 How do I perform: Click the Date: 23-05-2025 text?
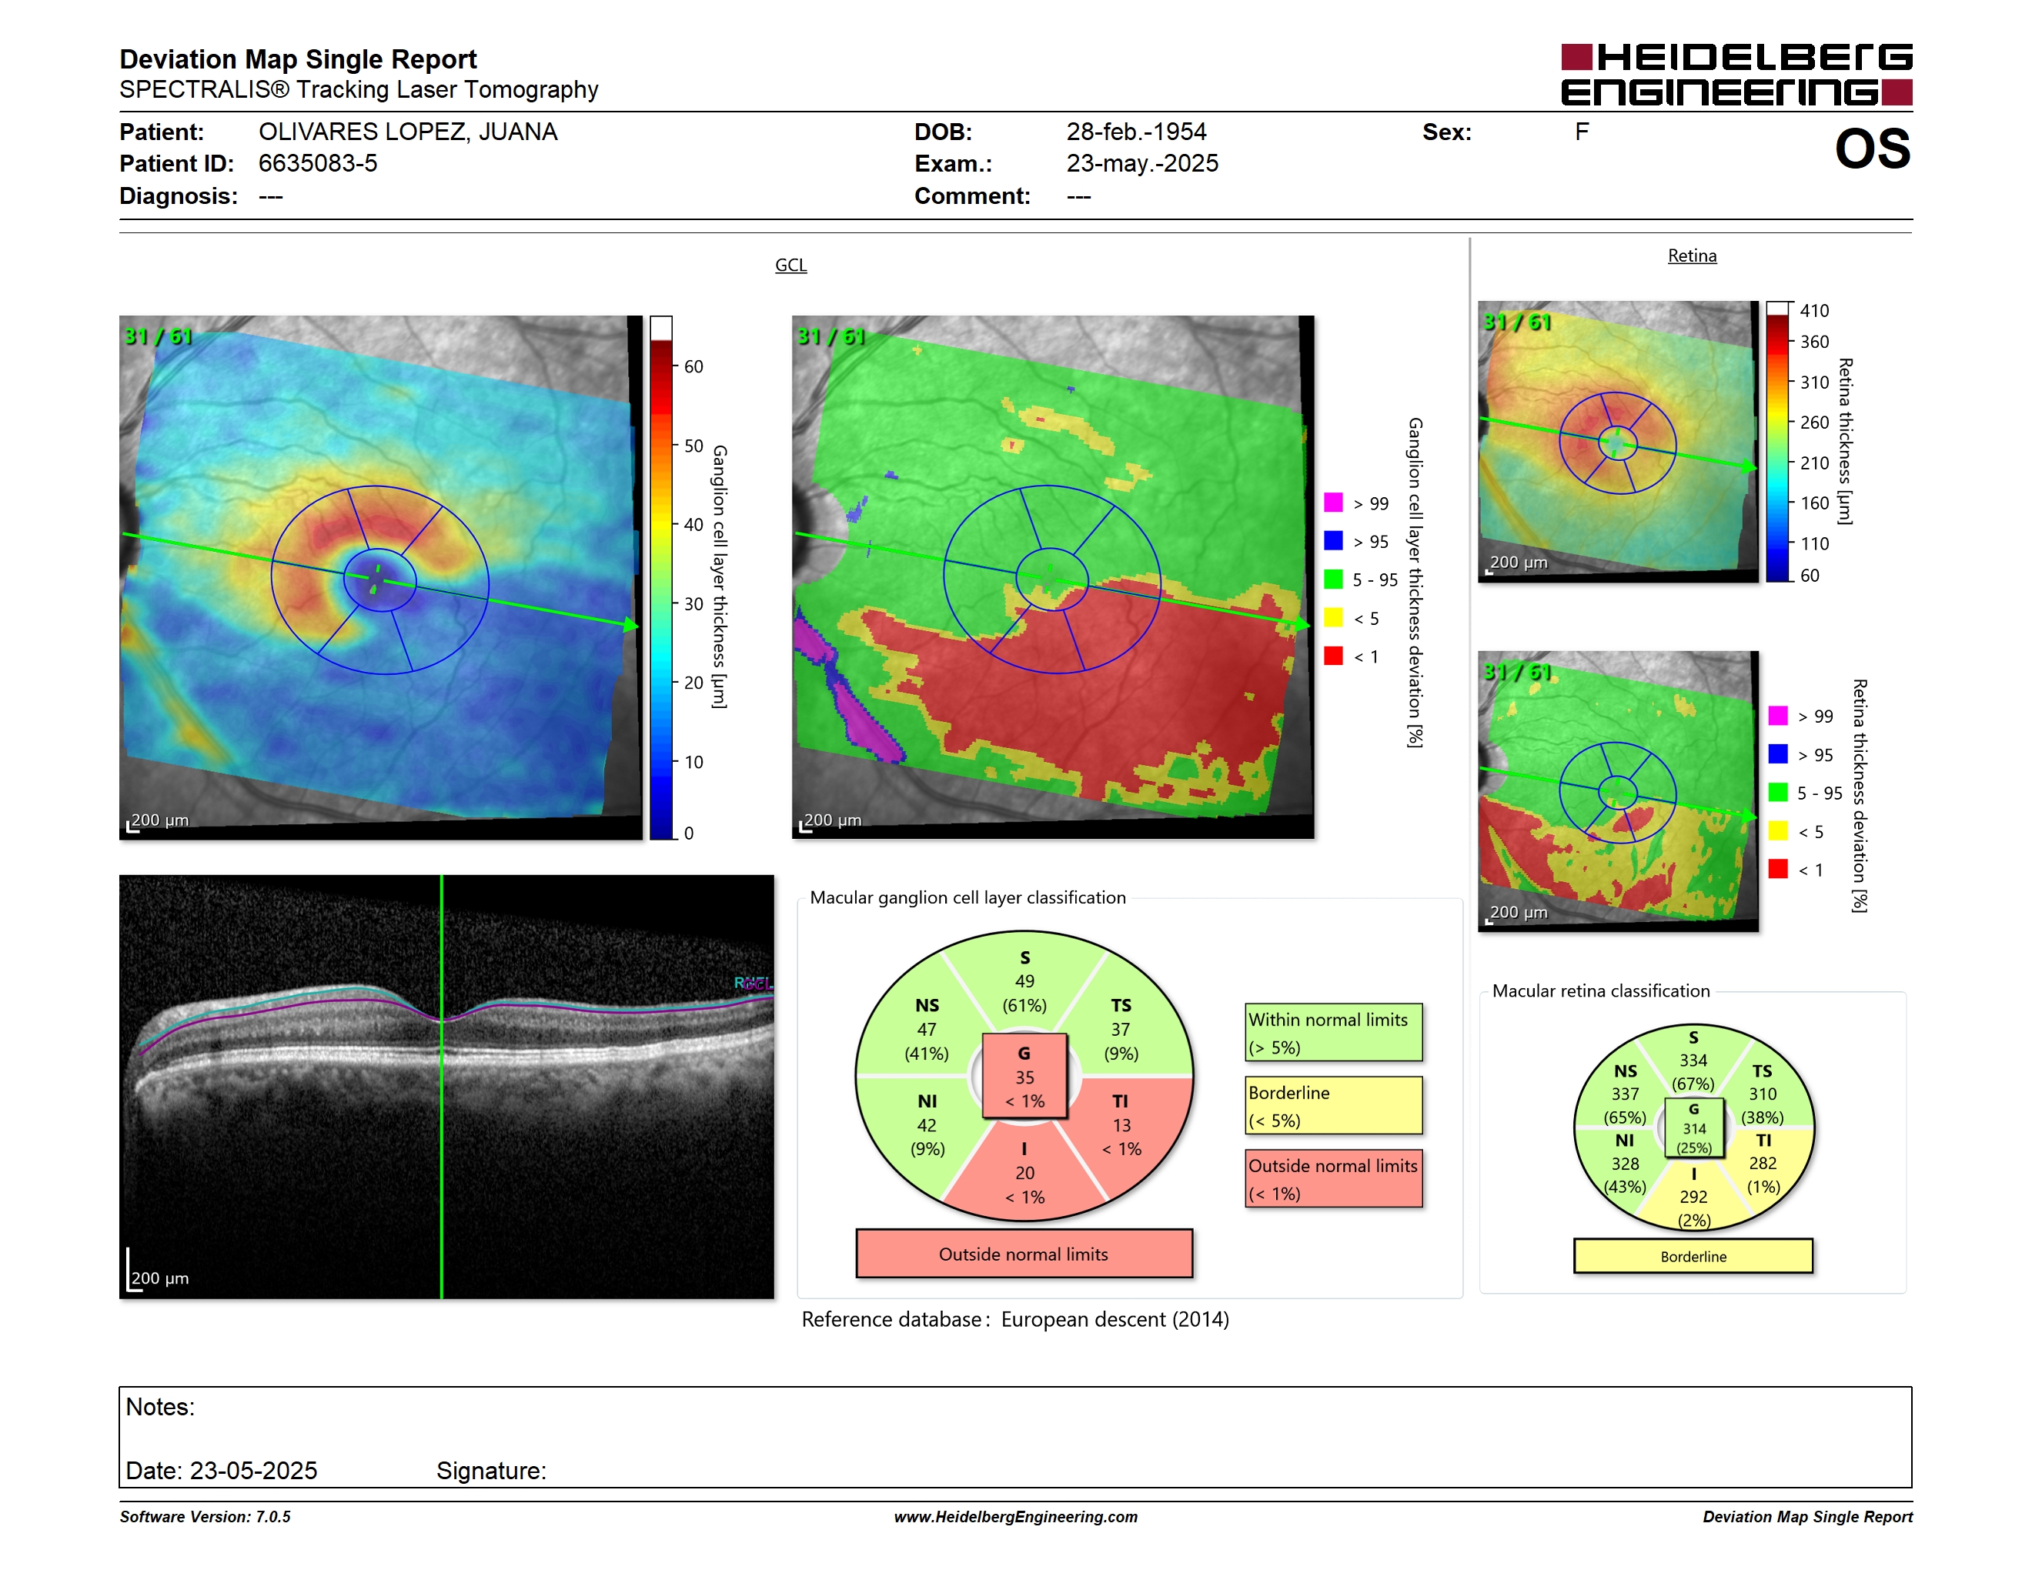pos(222,1471)
